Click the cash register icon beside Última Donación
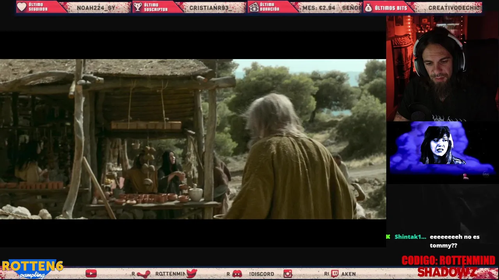 [254, 7]
